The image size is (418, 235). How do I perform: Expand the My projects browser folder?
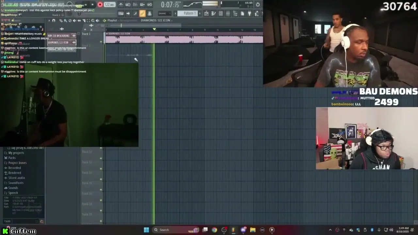[16, 153]
